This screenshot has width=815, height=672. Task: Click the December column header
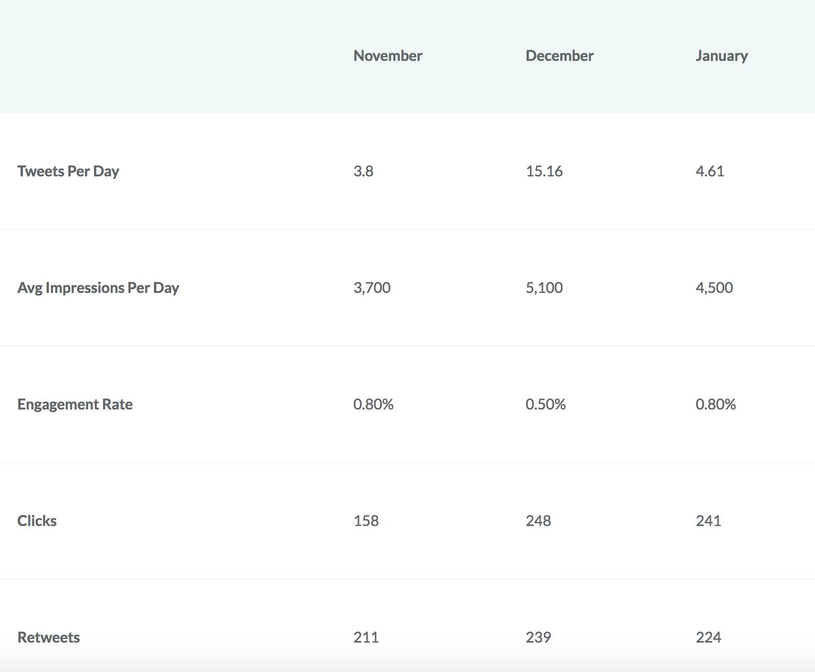[x=559, y=56]
